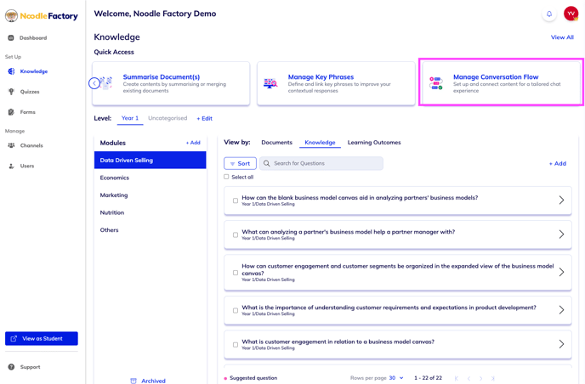Go to the last page of questions
Image resolution: width=585 pixels, height=384 pixels.
(493, 378)
